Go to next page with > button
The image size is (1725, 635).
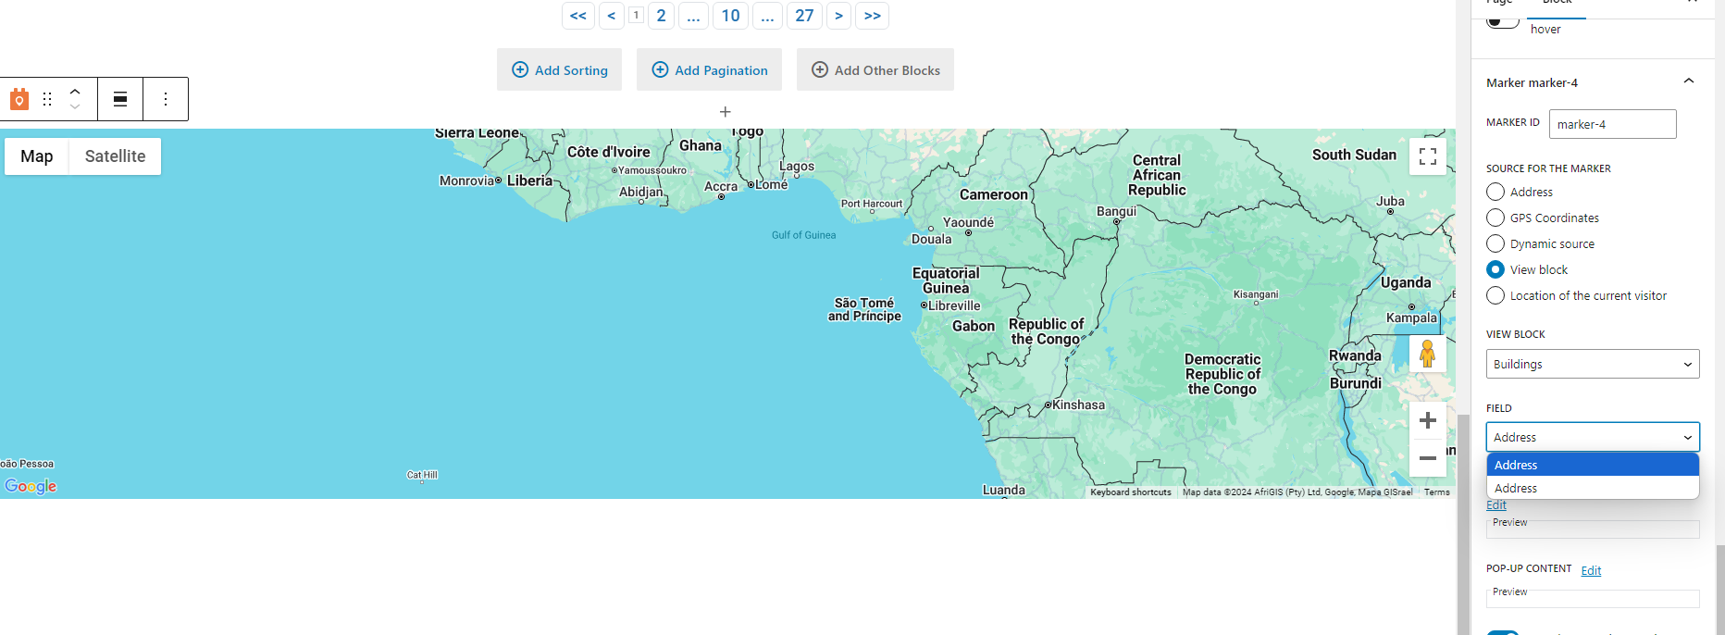coord(838,16)
